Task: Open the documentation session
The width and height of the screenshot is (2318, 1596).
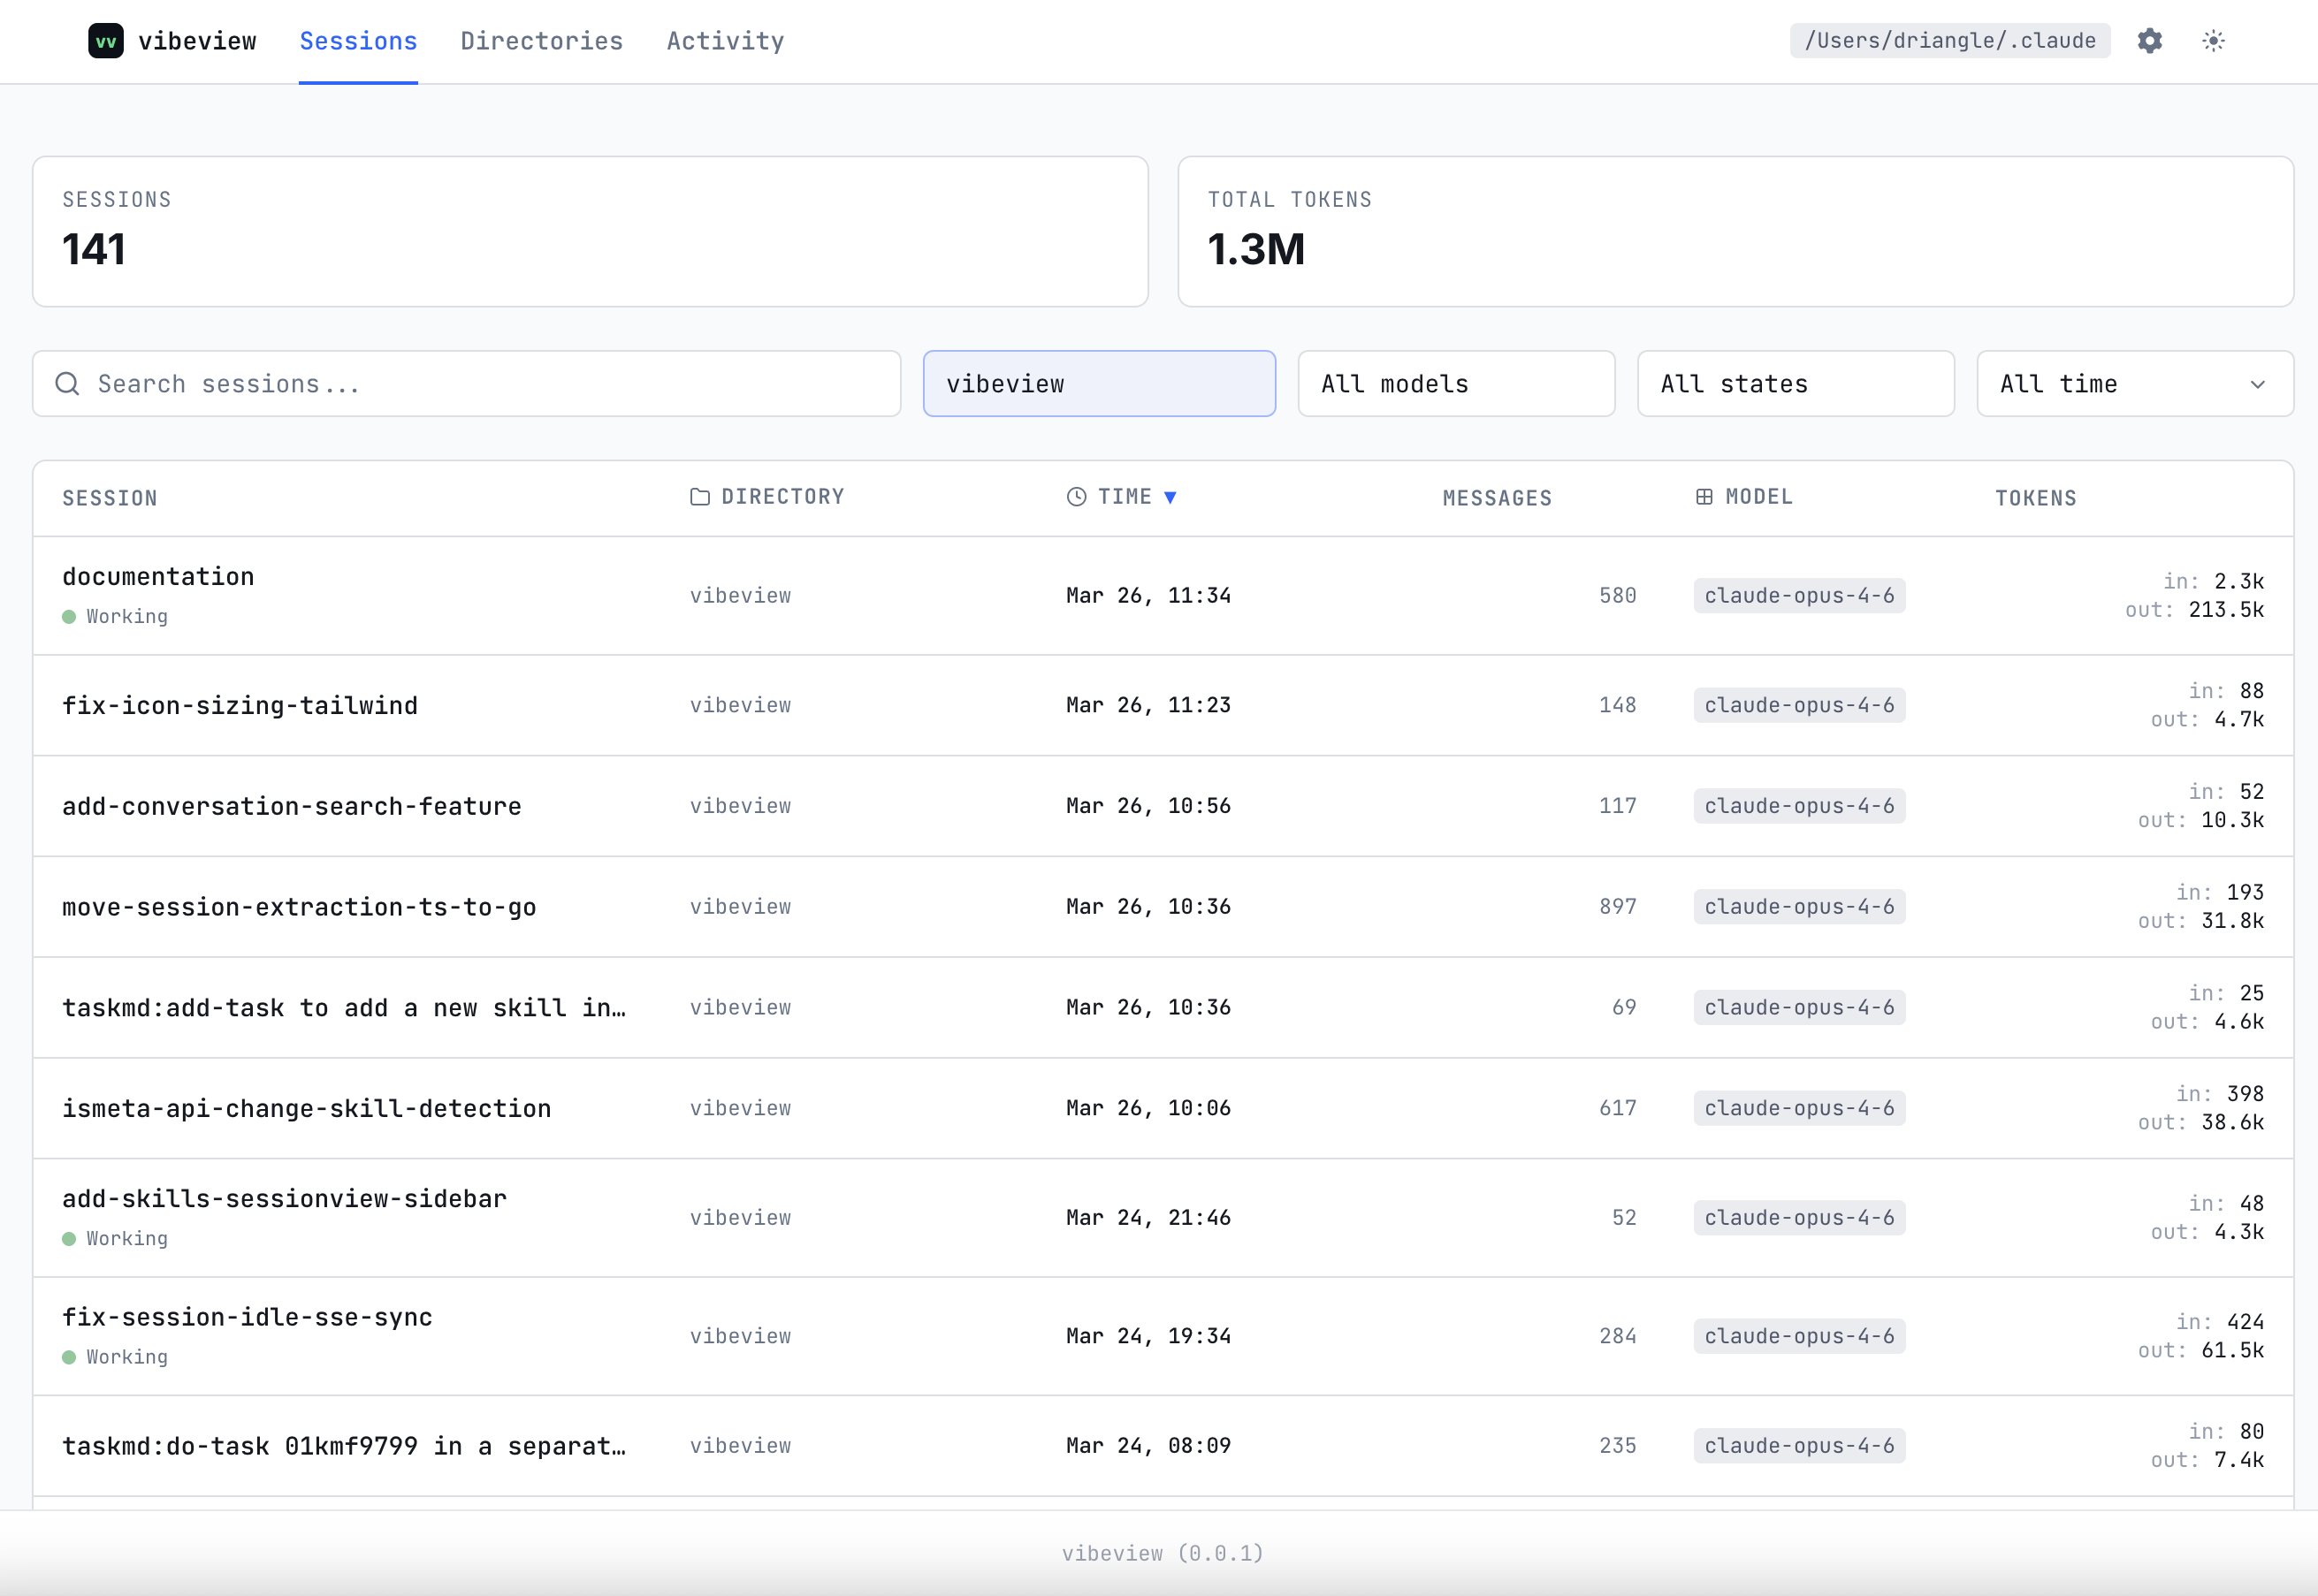Action: (158, 576)
